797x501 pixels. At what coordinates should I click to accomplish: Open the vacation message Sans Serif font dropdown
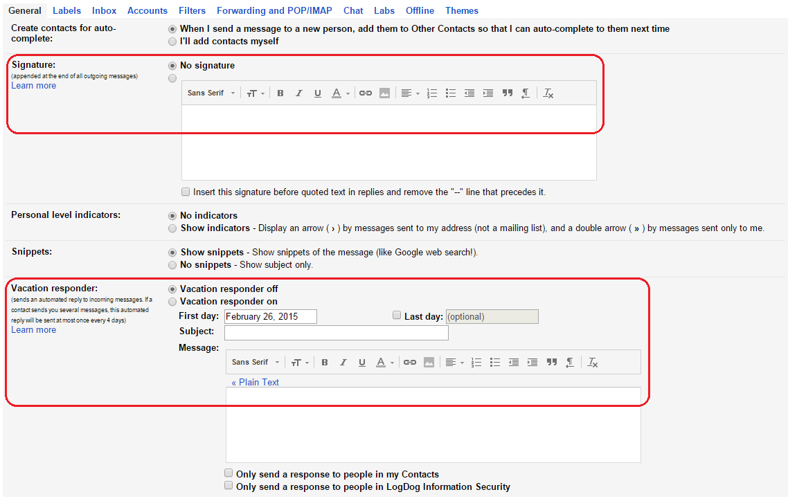[255, 363]
